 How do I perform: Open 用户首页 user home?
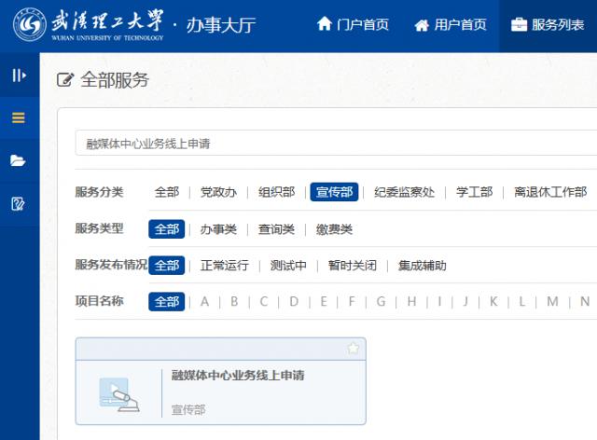(451, 24)
